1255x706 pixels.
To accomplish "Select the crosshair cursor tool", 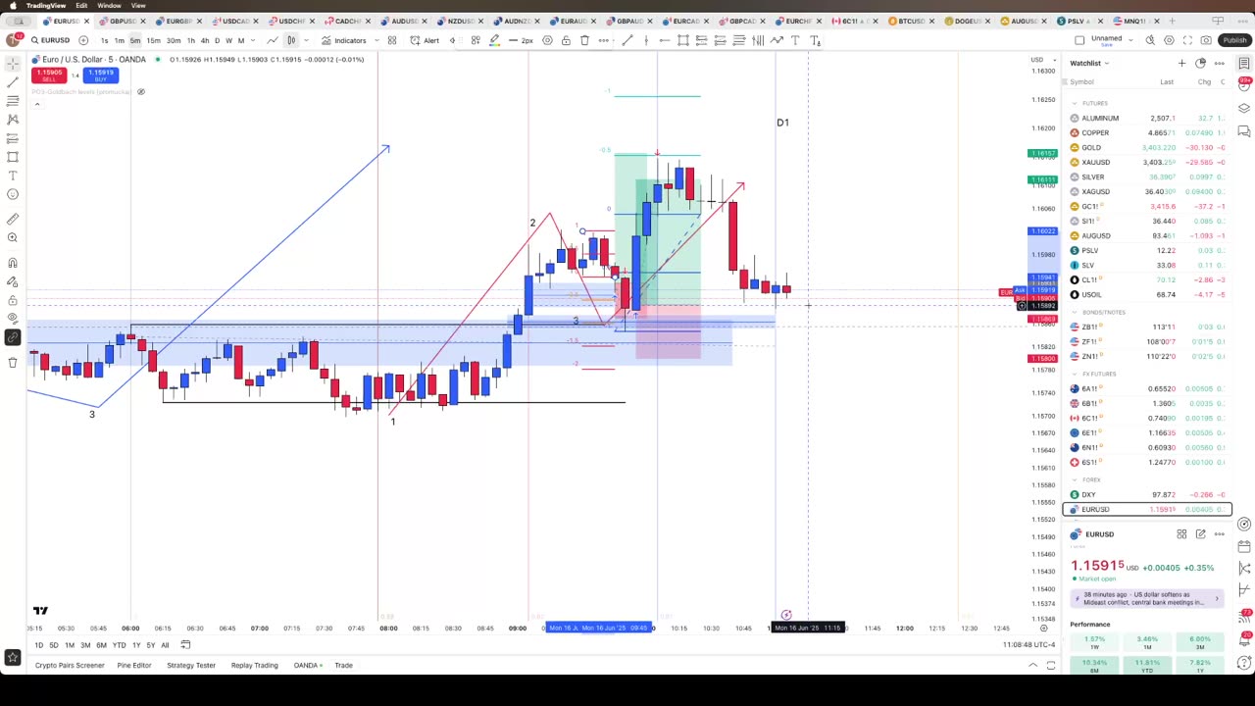I will click(13, 64).
